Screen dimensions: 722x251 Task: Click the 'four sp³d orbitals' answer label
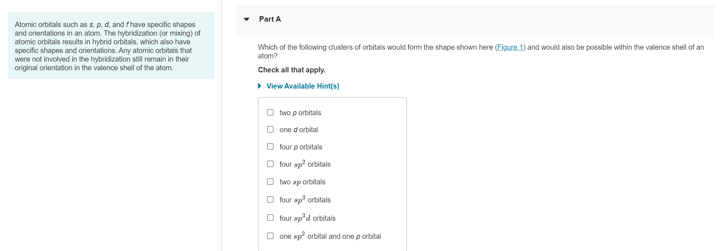(307, 218)
